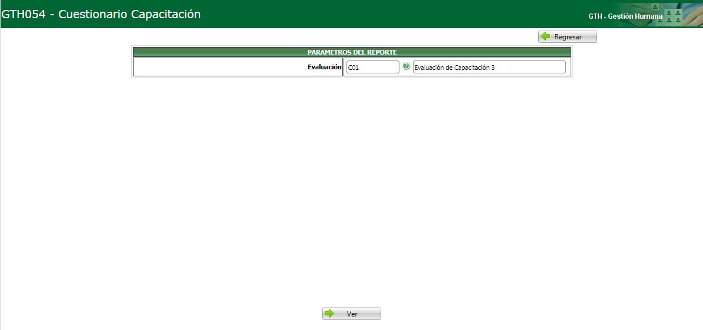Click the Gestión Humana people logo image
The height and width of the screenshot is (330, 703).
(x=661, y=14)
